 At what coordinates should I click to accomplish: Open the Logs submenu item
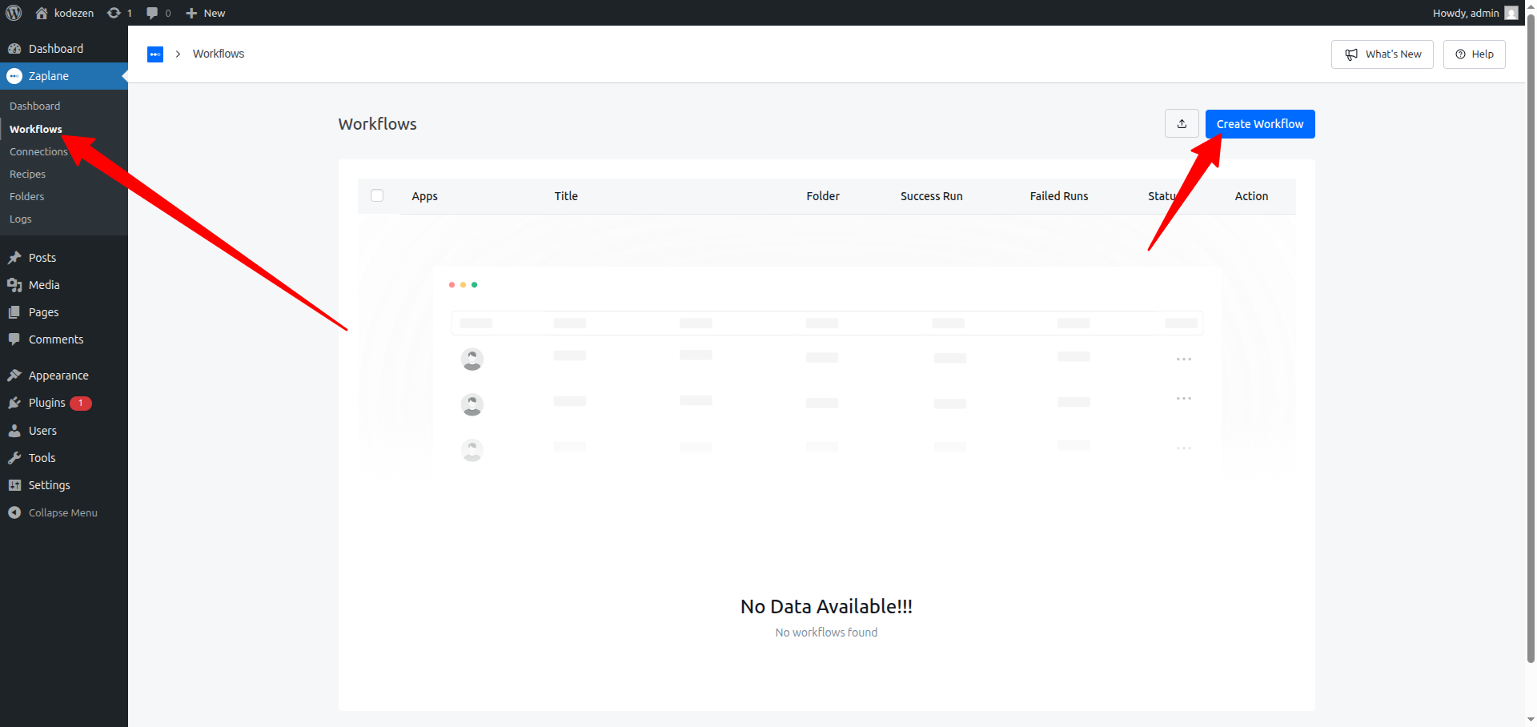[20, 219]
